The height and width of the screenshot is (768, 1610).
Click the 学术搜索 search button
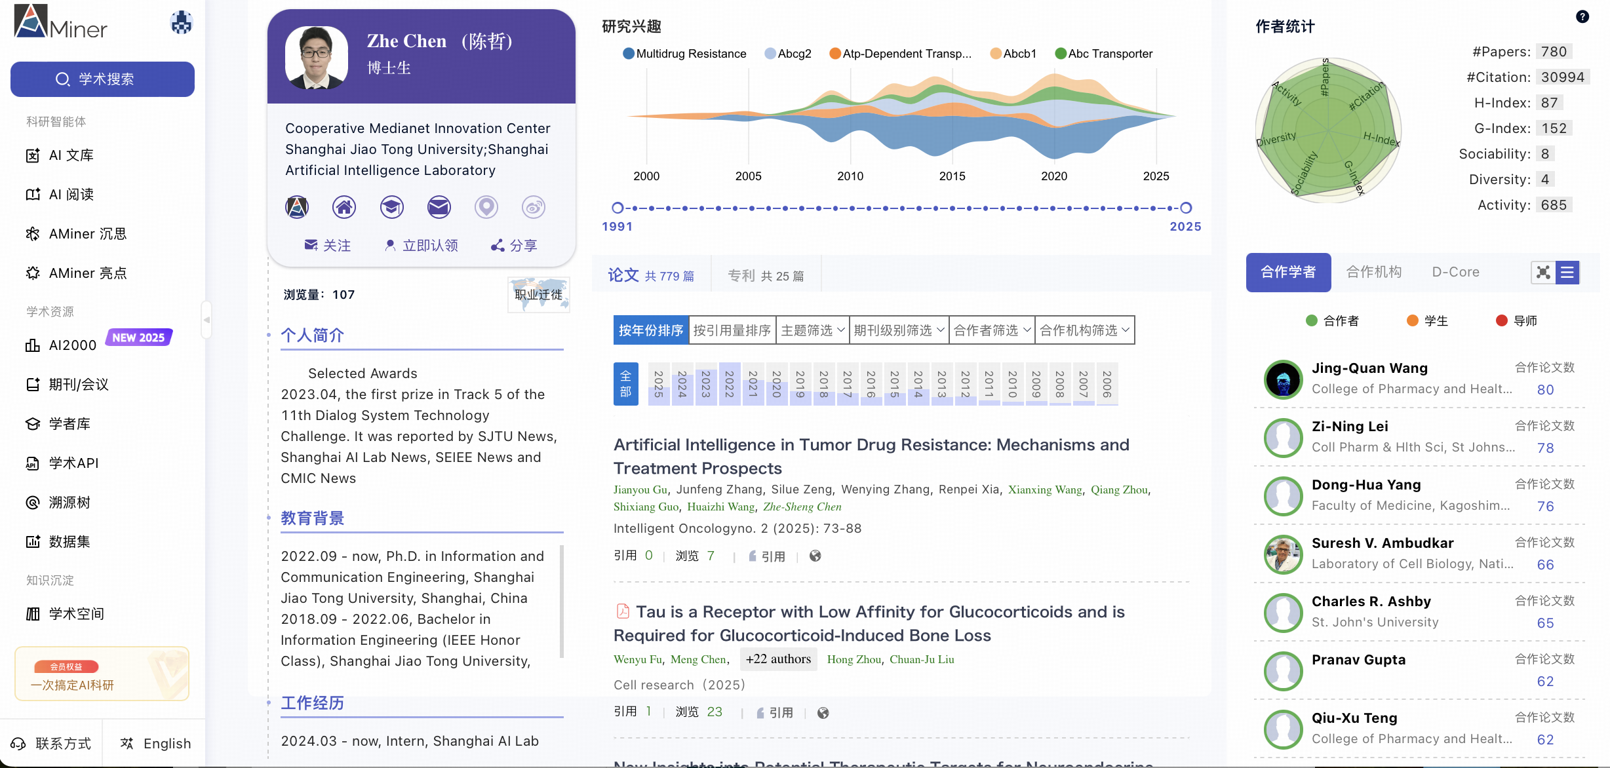(x=102, y=79)
